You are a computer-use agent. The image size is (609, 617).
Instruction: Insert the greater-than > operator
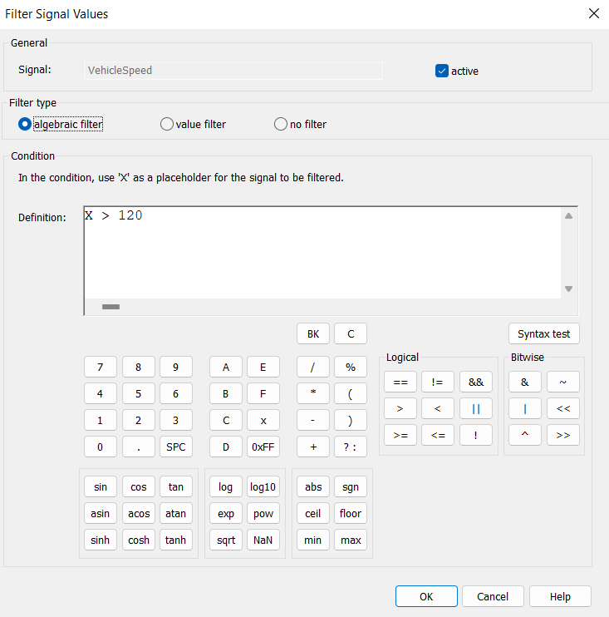point(400,408)
